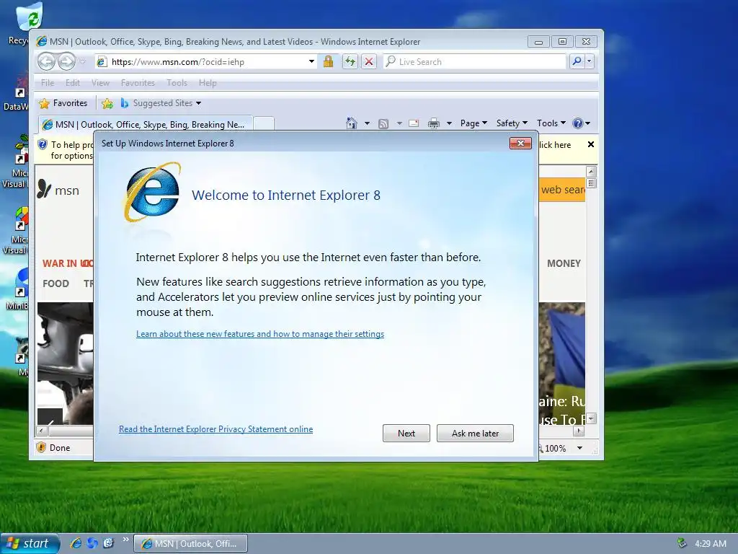This screenshot has height=554, width=738.
Task: Click the search magnifier button
Action: tap(577, 61)
